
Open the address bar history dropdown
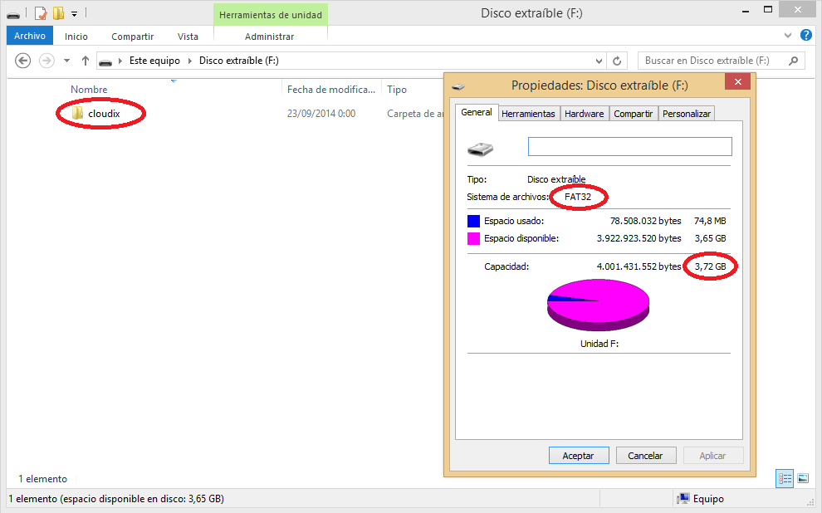pyautogui.click(x=599, y=61)
